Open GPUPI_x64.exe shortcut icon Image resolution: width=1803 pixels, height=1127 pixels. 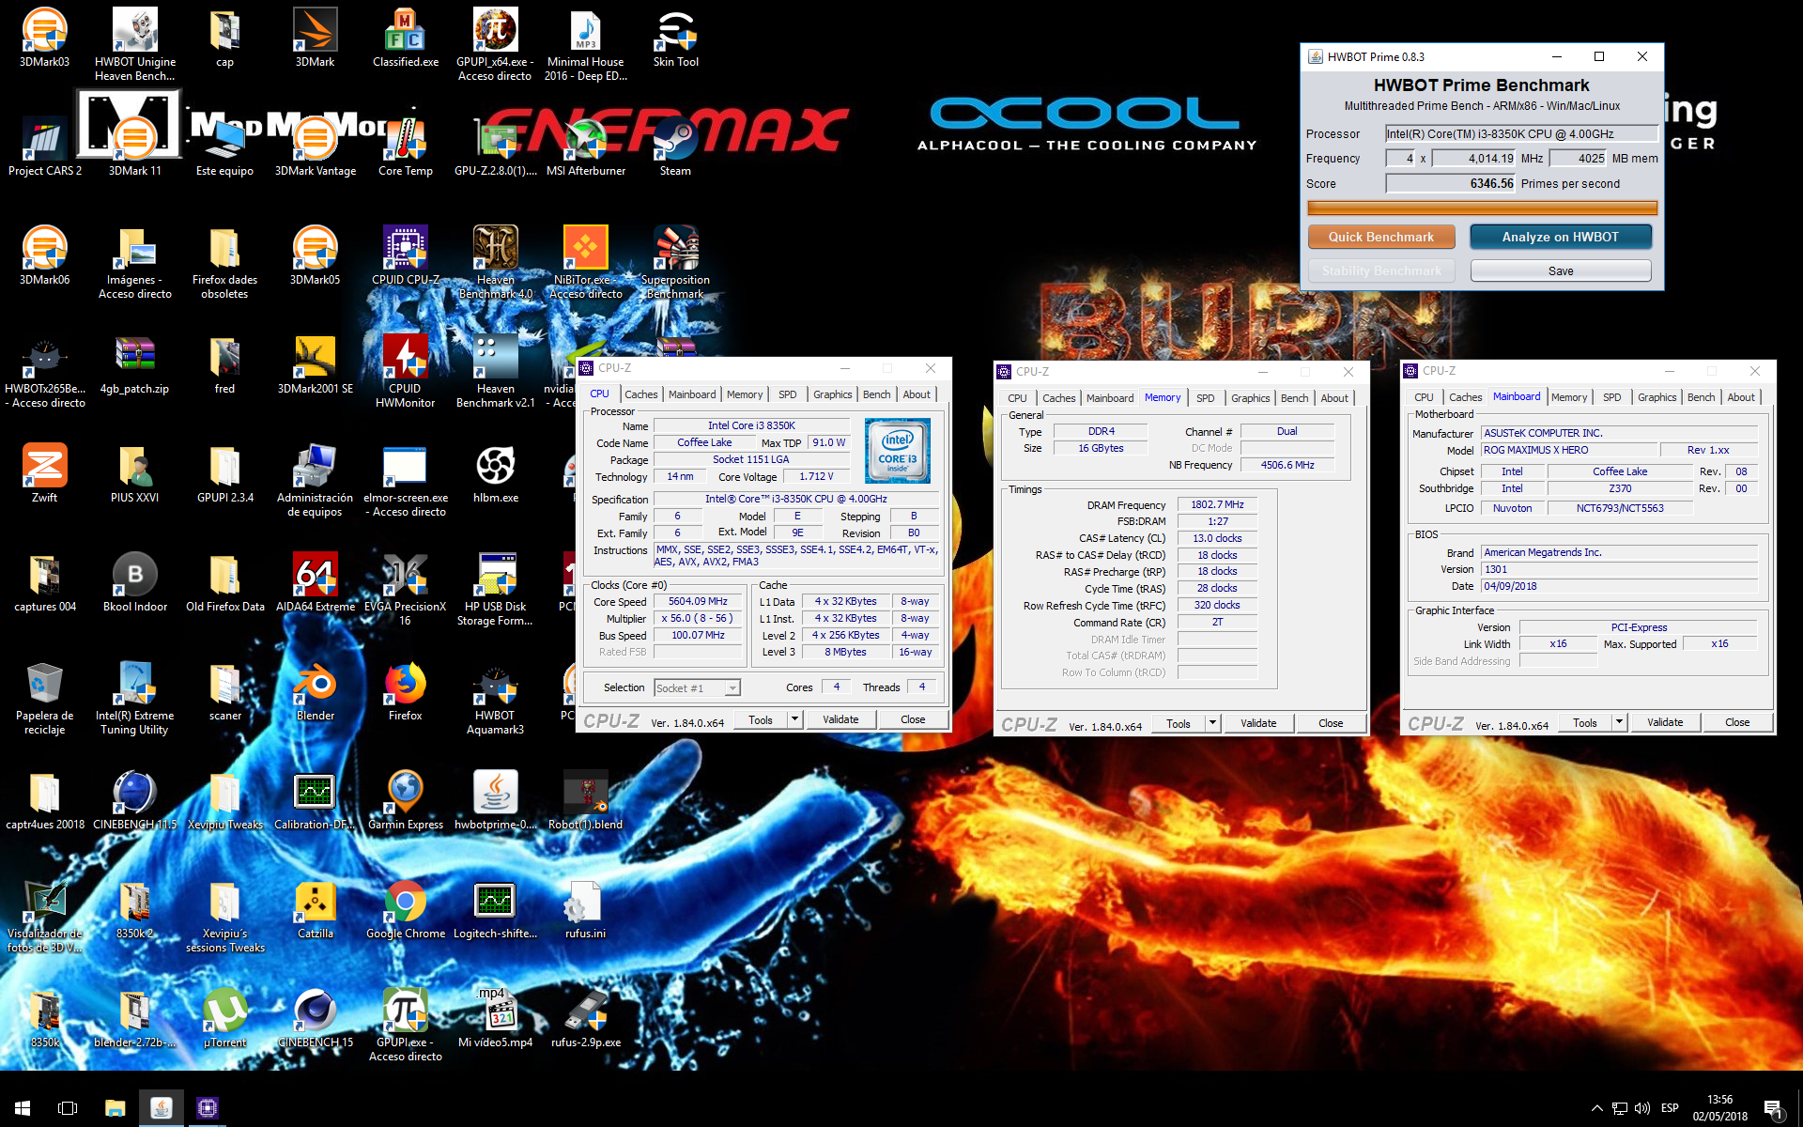[x=495, y=44]
